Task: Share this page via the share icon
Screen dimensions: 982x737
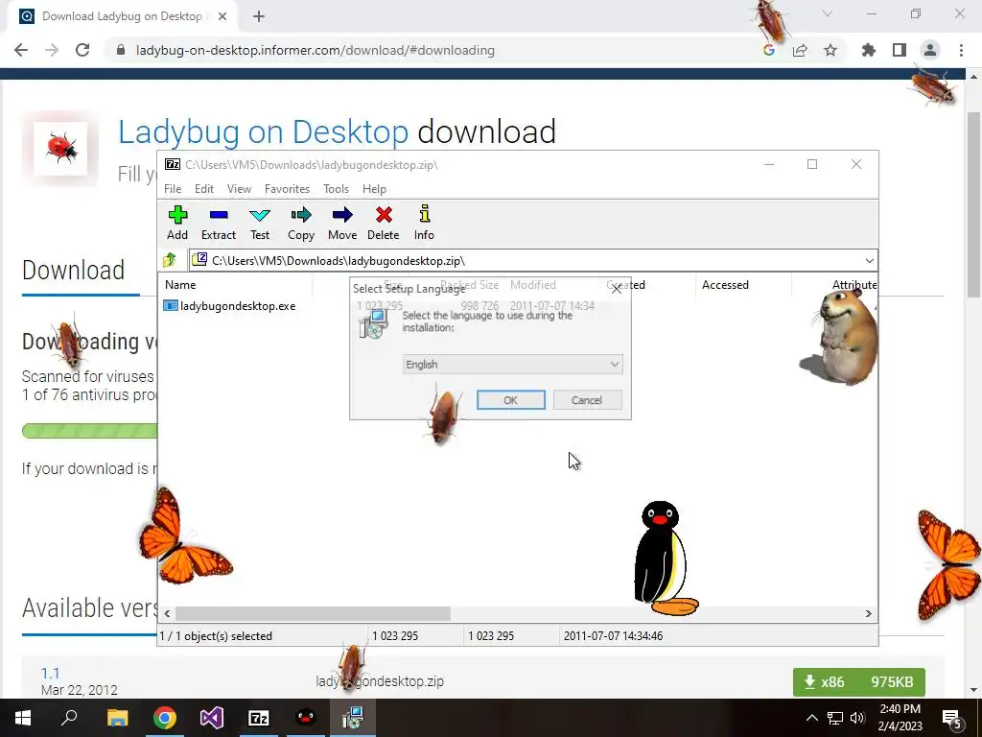Action: tap(800, 50)
